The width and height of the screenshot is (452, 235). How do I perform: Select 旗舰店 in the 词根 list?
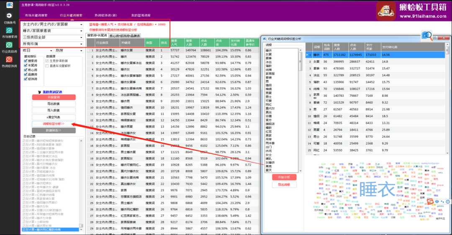(x=270, y=124)
